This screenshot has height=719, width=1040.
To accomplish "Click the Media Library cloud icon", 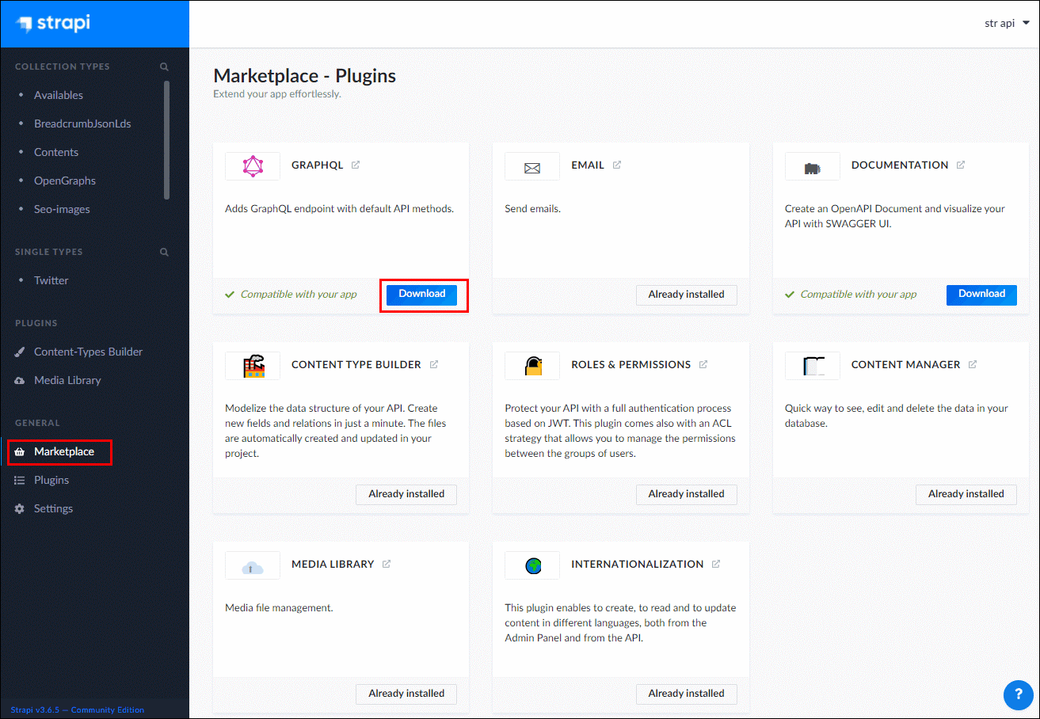I will pos(20,380).
